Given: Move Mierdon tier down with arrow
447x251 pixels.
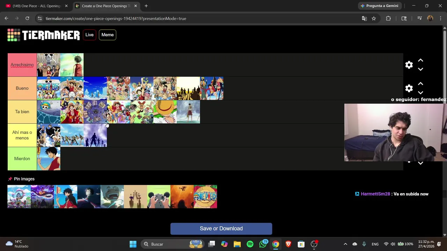Looking at the screenshot, I should [420, 163].
